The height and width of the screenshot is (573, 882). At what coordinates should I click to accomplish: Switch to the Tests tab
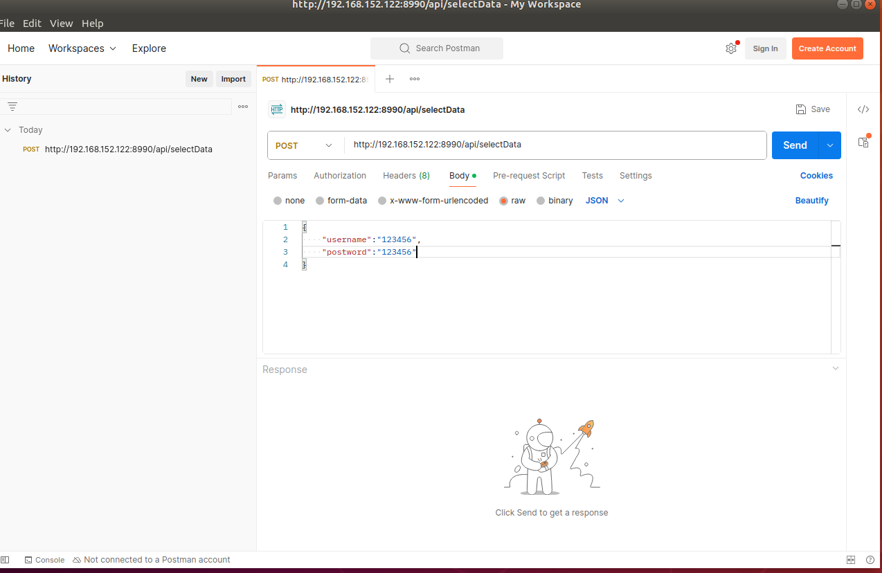(592, 176)
